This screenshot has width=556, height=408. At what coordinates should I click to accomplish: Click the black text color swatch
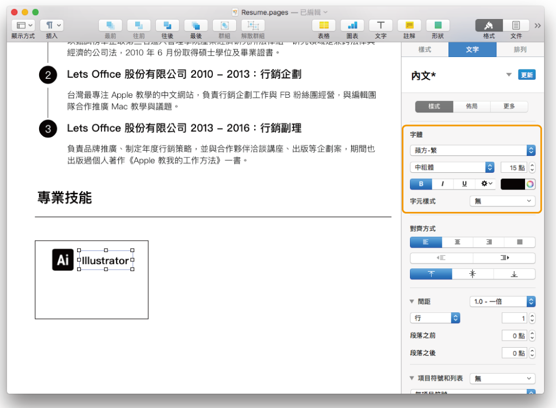(x=513, y=184)
